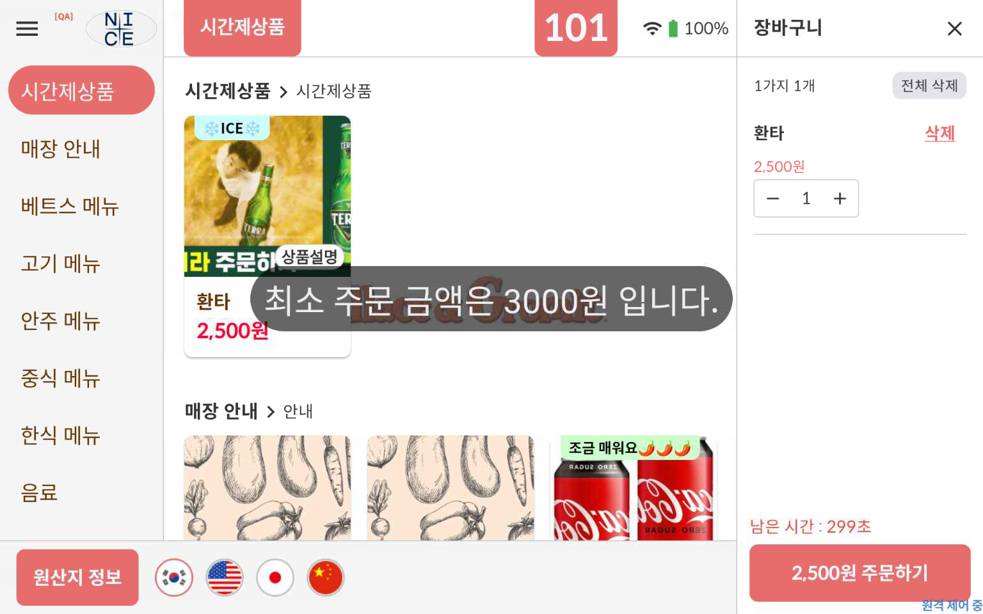
Task: Choose the Japanese flag language icon
Action: [275, 578]
